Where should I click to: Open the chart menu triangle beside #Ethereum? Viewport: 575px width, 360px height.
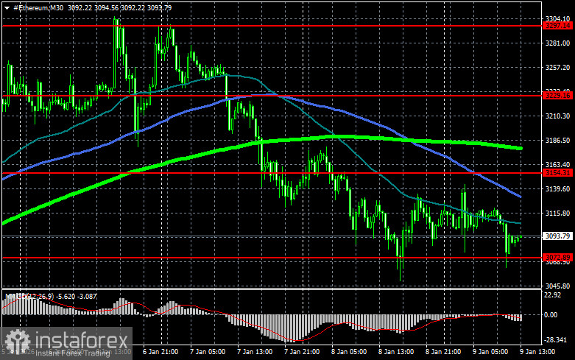7,7
